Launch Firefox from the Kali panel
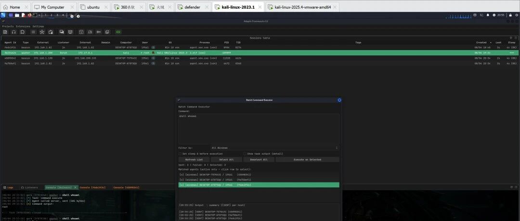The image size is (520, 221). [29, 15]
